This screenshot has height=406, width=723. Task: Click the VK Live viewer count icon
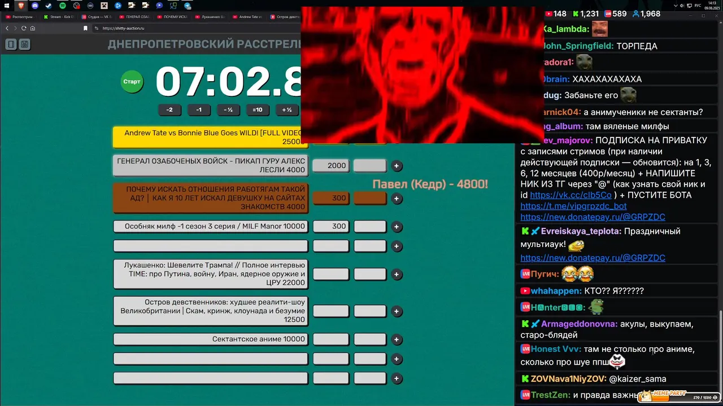click(x=608, y=14)
